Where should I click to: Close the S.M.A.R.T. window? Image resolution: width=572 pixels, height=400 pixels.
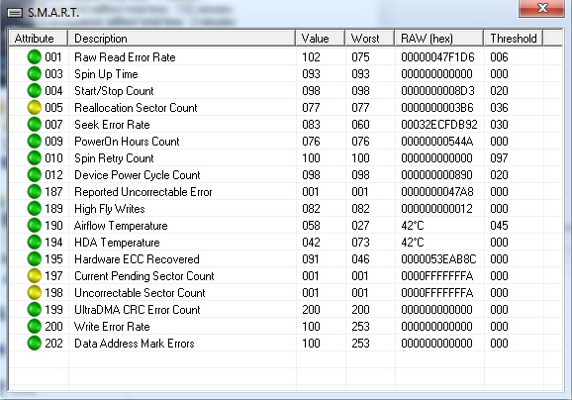pyautogui.click(x=542, y=8)
